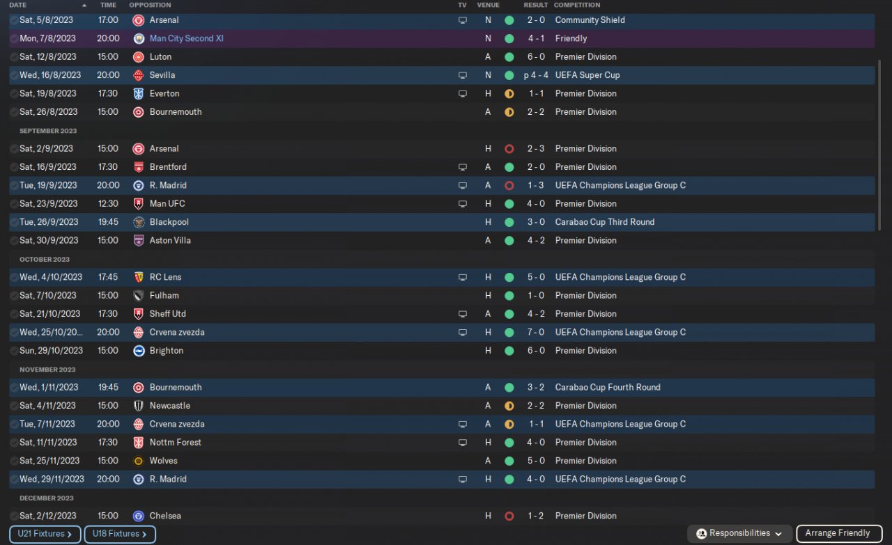Click the Chelsea club crest icon

[x=139, y=516]
